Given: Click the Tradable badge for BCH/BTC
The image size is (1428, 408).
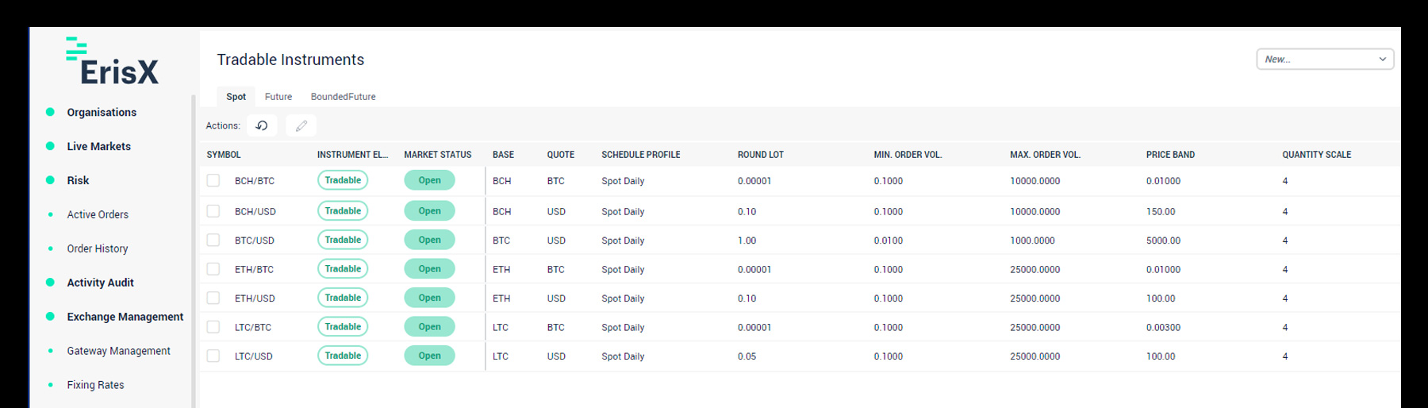Looking at the screenshot, I should pos(343,180).
